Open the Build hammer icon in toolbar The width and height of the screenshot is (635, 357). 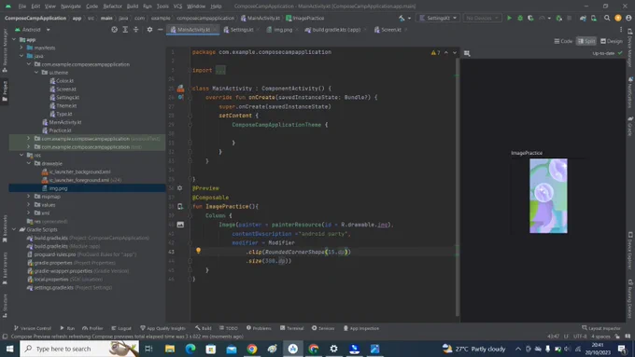click(402, 18)
